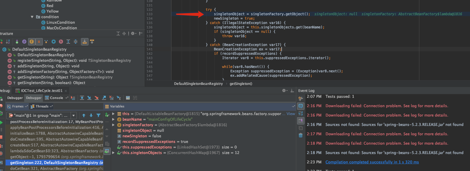Viewport: 470px width, 171px height.
Task: Toggle show watches in variables glasses icon
Action: tap(107, 151)
